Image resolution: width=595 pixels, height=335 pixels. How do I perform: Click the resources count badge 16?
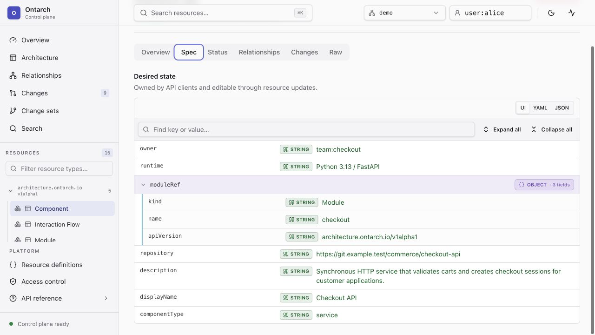(107, 153)
